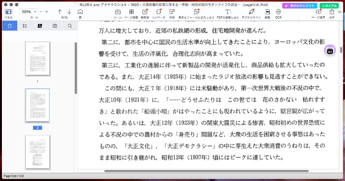Zoom in with the plus button
Viewport: 345px width, 181px height.
coord(46,11)
